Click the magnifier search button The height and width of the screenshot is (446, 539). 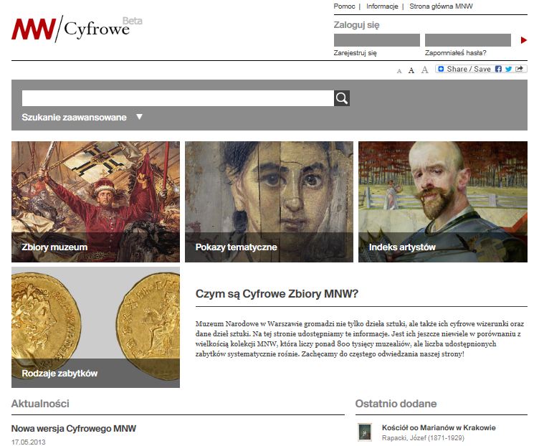(x=342, y=98)
